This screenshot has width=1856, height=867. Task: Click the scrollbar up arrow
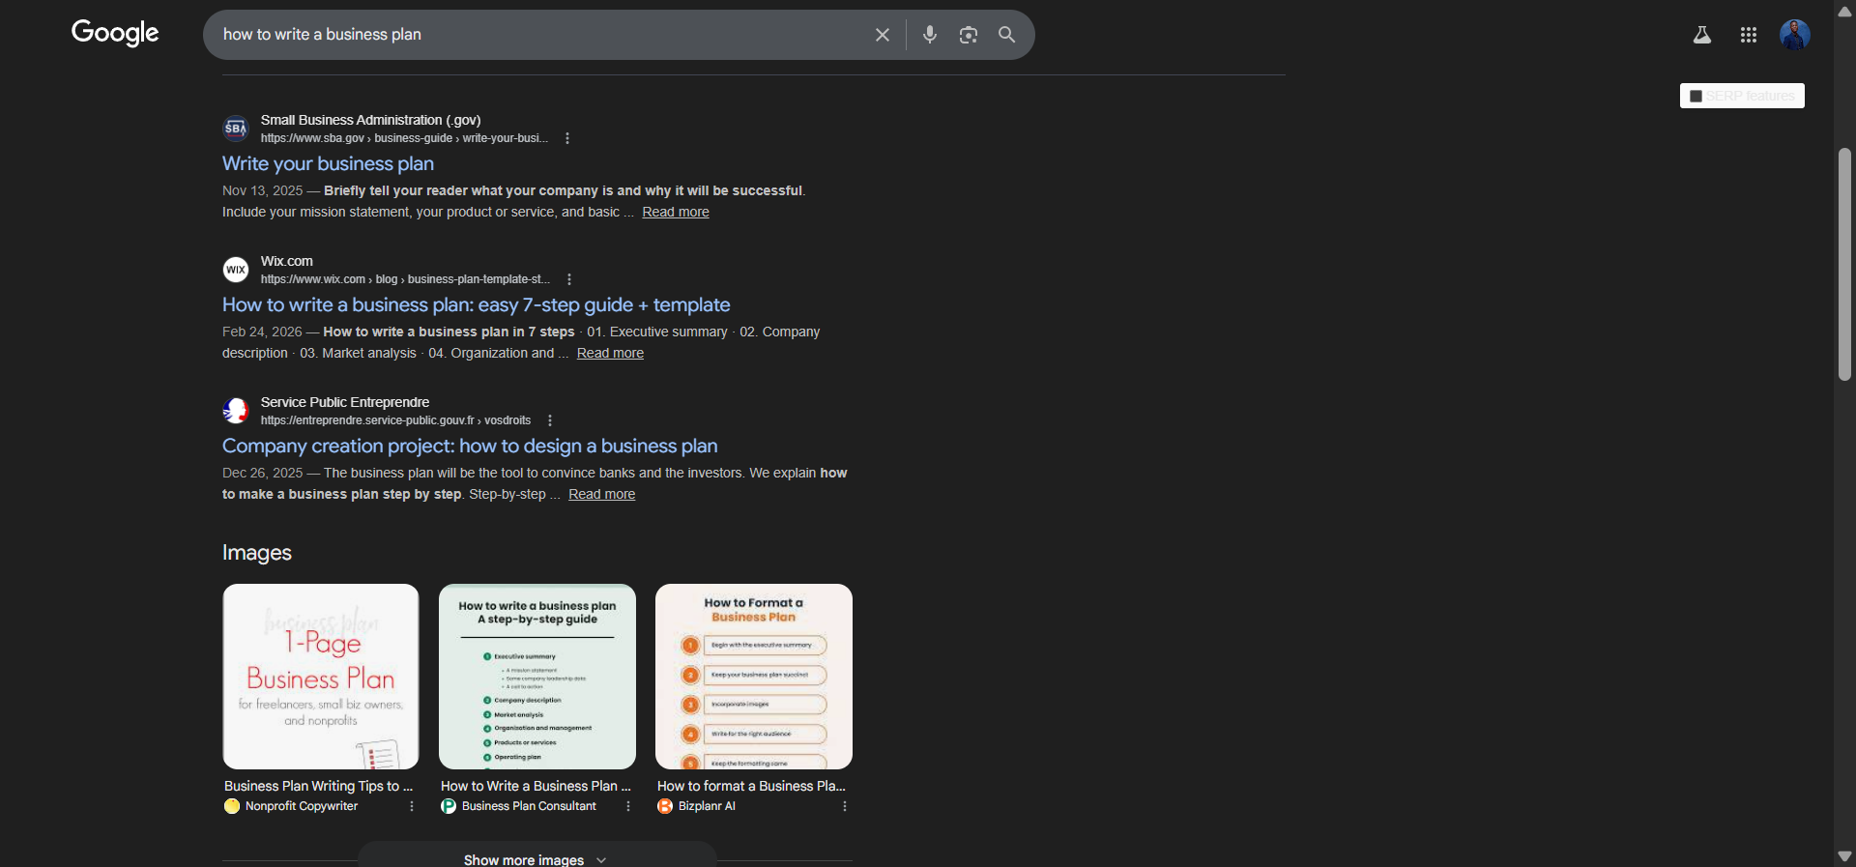1844,11
